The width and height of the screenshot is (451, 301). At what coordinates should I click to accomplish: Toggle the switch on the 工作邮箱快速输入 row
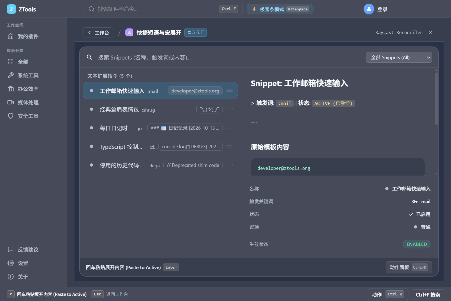click(229, 91)
